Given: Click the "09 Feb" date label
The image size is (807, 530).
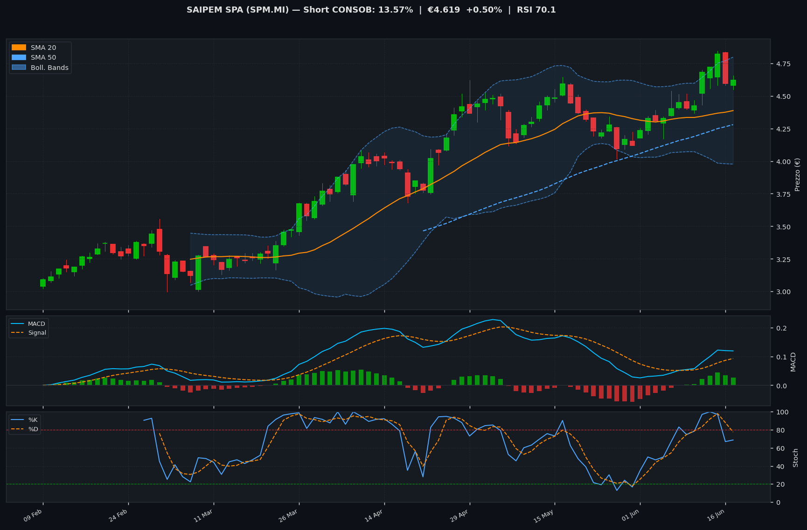Looking at the screenshot, I should pyautogui.click(x=33, y=516).
